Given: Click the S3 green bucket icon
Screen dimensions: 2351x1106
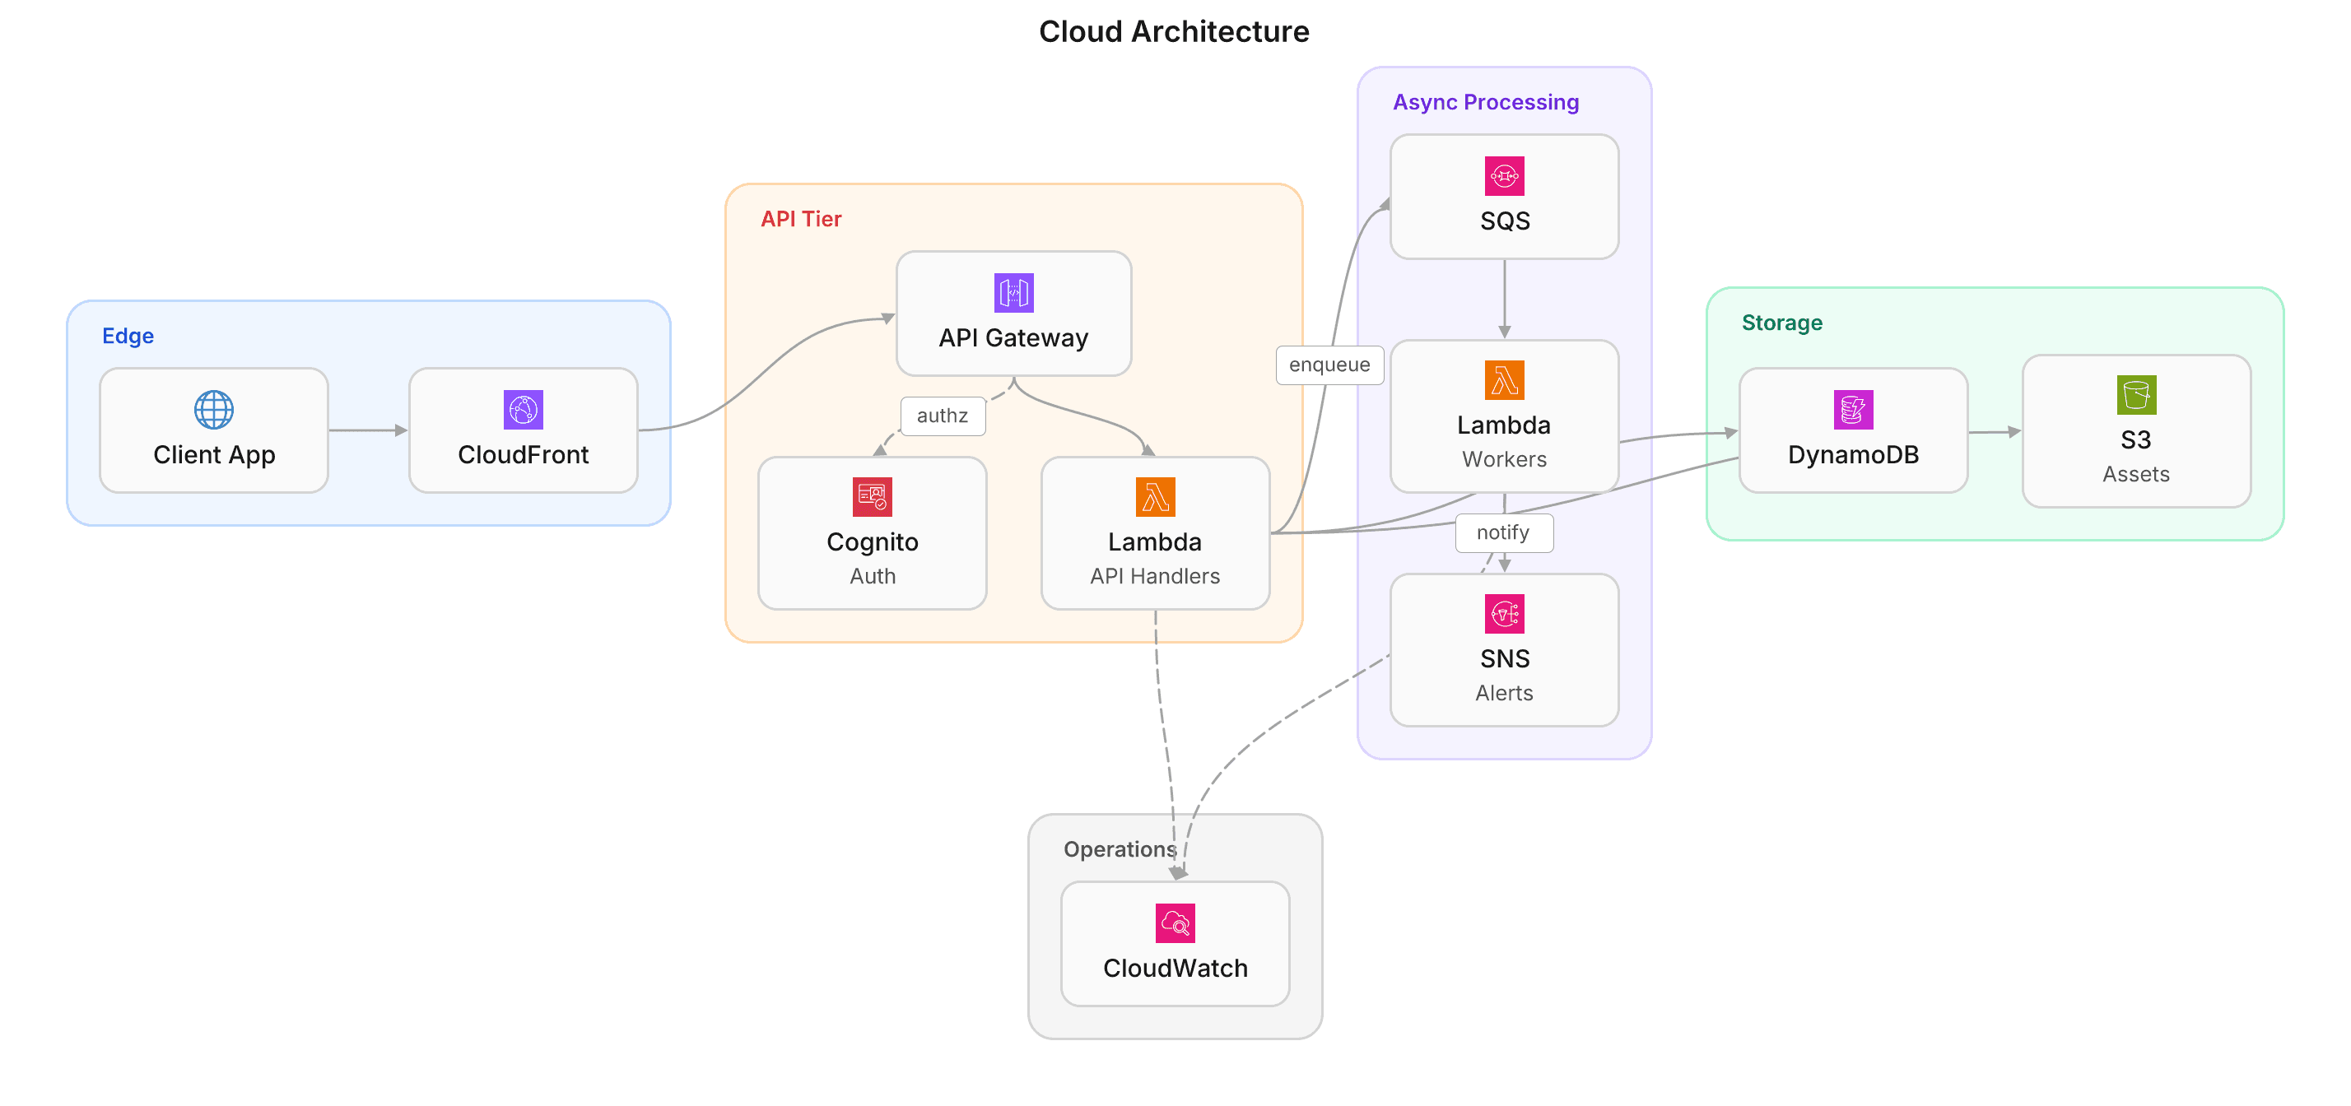Looking at the screenshot, I should click(2135, 395).
